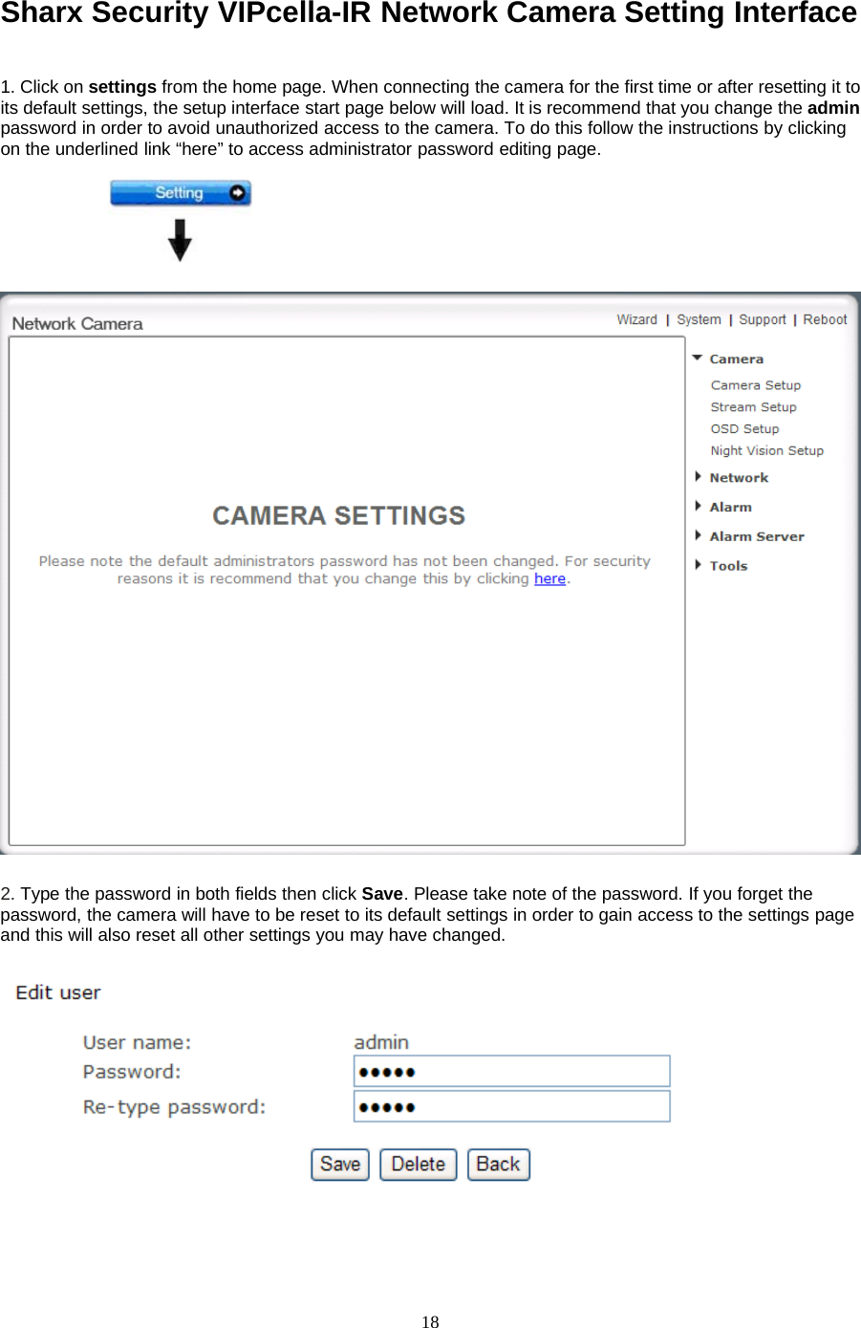Open OSD Setup configuration
Image resolution: width=861 pixels, height=1328 pixels.
click(x=745, y=428)
